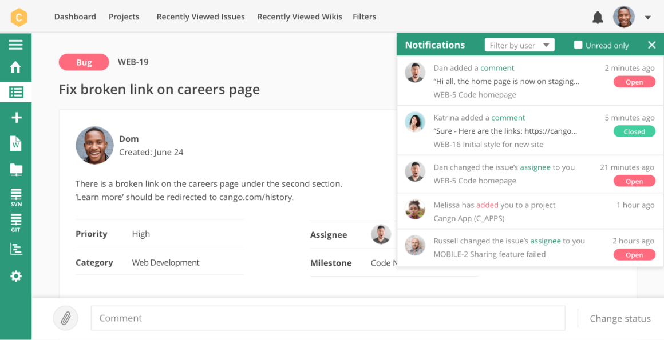The width and height of the screenshot is (664, 340).
Task: Open the user profile dropdown arrow
Action: coord(648,17)
